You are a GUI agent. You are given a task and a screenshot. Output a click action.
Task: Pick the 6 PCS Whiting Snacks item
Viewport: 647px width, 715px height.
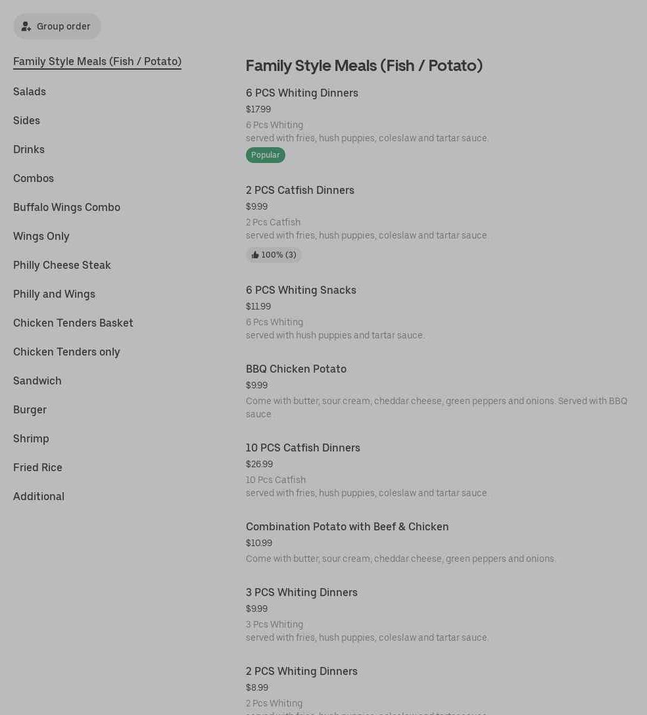pyautogui.click(x=301, y=290)
